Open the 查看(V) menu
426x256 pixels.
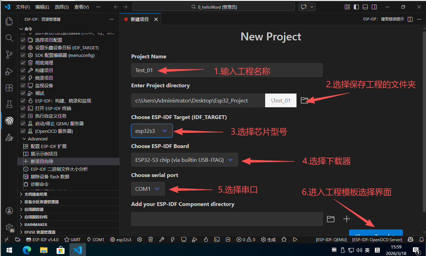point(81,7)
